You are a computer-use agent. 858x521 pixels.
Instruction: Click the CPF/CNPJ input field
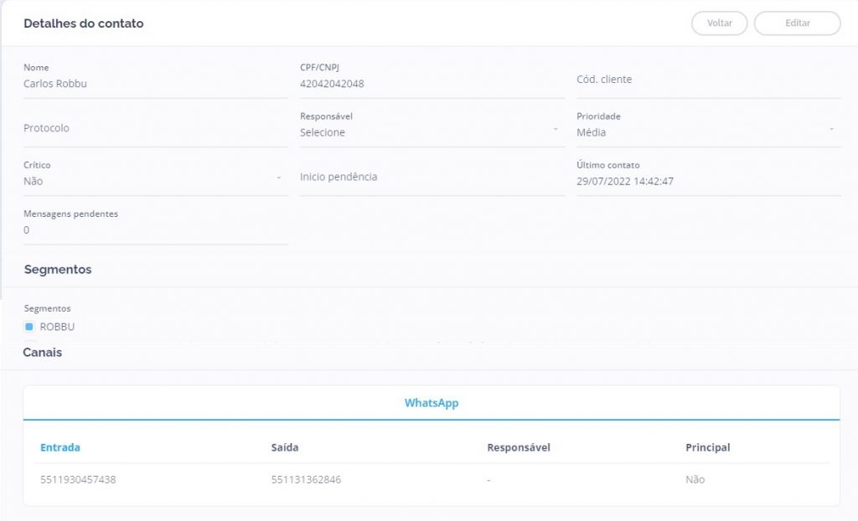pyautogui.click(x=432, y=84)
